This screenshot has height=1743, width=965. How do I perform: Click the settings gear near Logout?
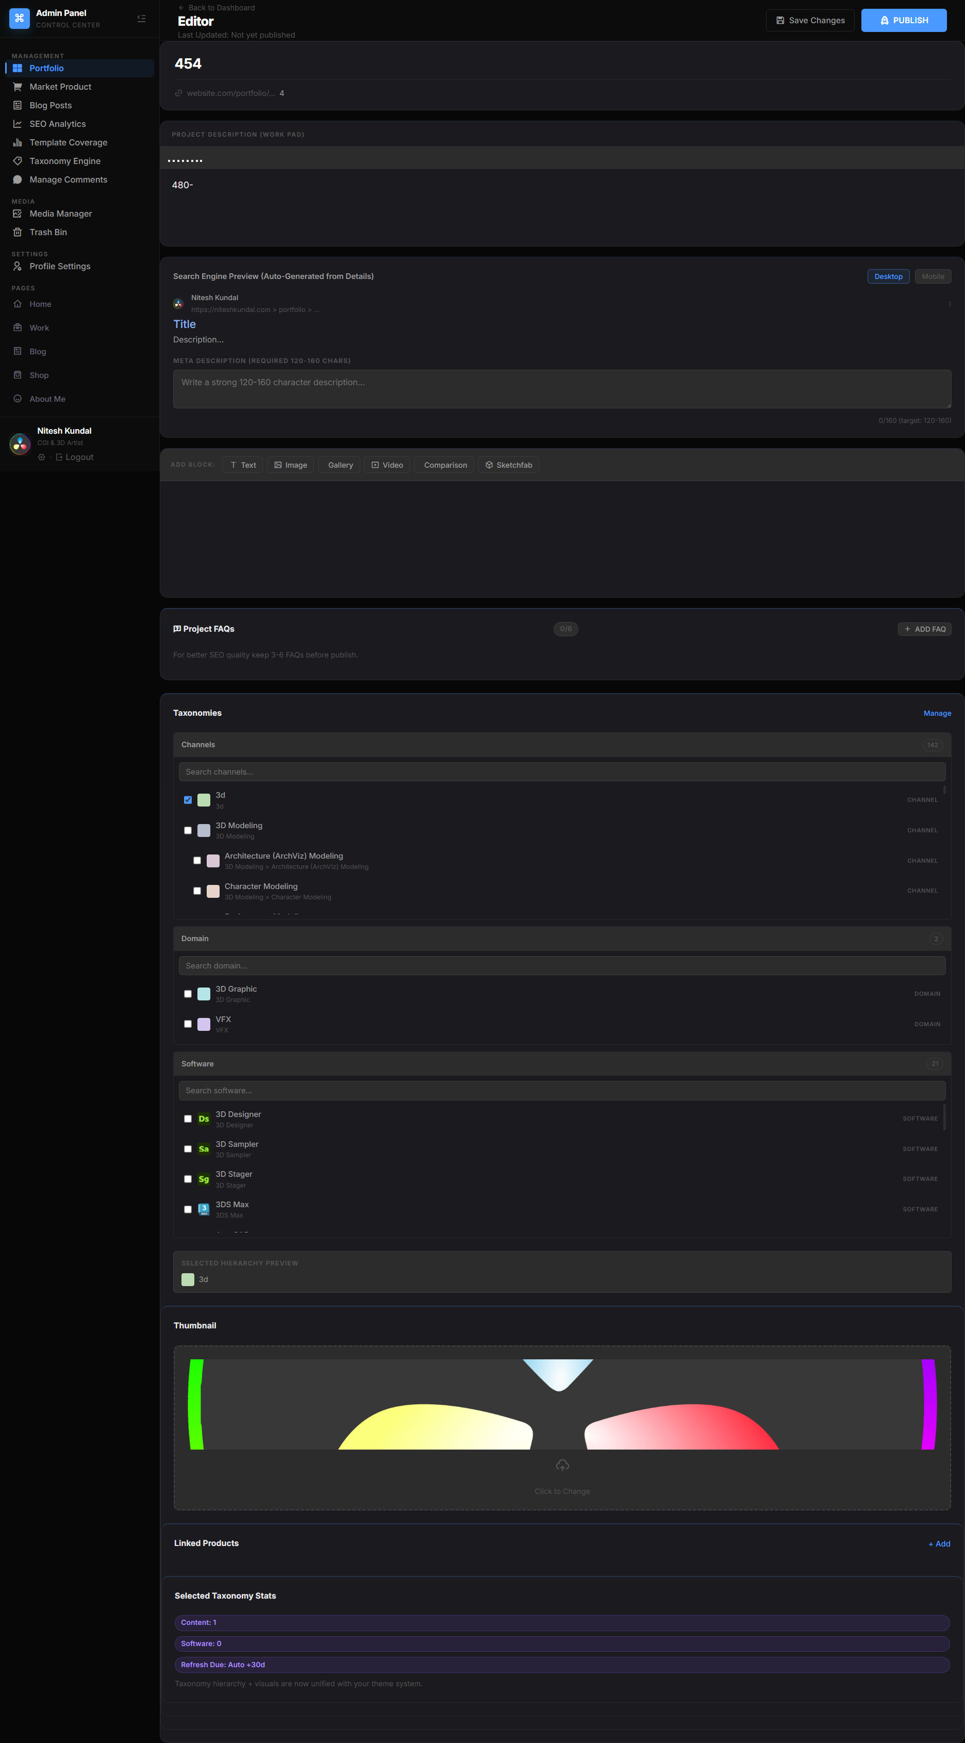point(41,457)
